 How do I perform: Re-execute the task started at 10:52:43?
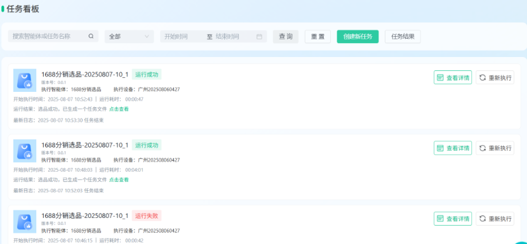pos(495,77)
